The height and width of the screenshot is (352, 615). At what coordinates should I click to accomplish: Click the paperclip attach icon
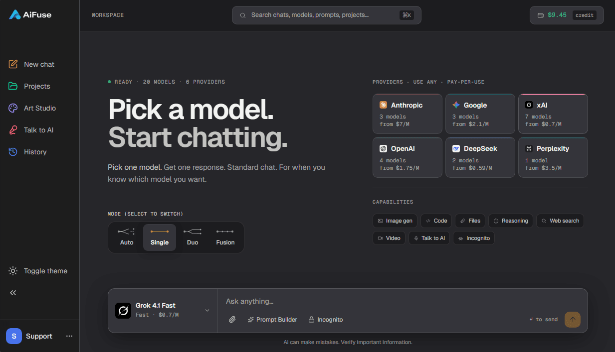coord(232,320)
